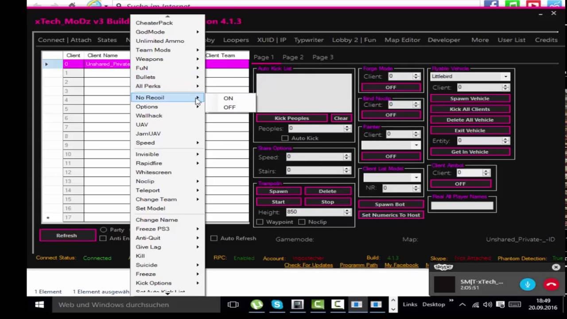The width and height of the screenshot is (567, 319).
Task: Enable the Waypoint checkbox
Action: (260, 222)
